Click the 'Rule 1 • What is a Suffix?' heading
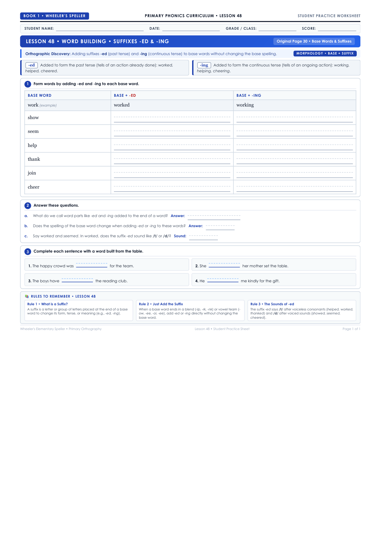Viewport: 380px width, 537px height. [x=47, y=304]
